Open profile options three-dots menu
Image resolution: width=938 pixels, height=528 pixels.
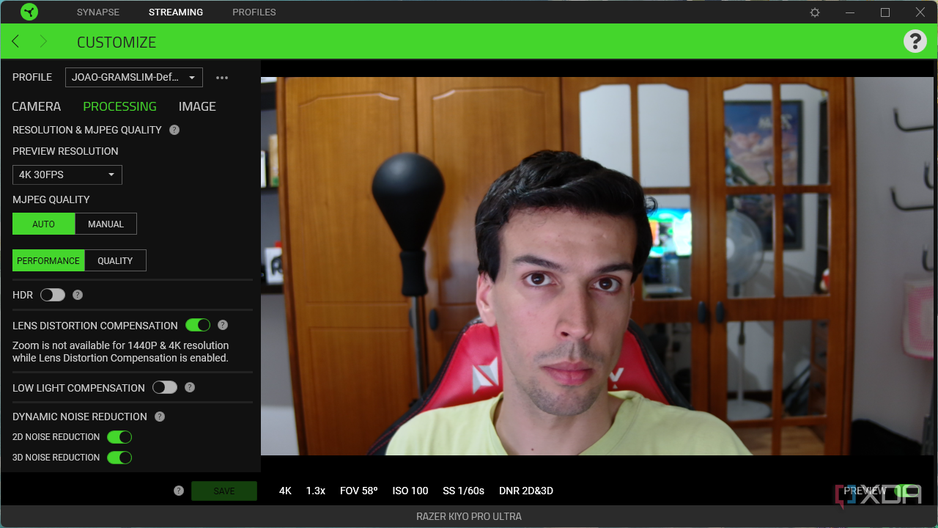222,78
